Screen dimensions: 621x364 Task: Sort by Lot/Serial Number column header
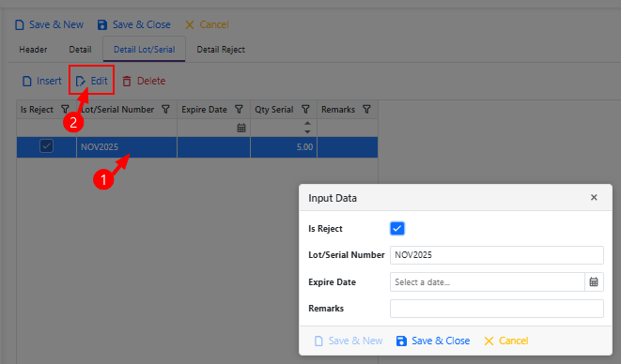(117, 110)
